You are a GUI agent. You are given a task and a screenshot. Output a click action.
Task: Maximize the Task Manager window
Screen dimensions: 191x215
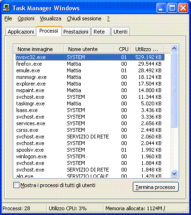pos(172,8)
